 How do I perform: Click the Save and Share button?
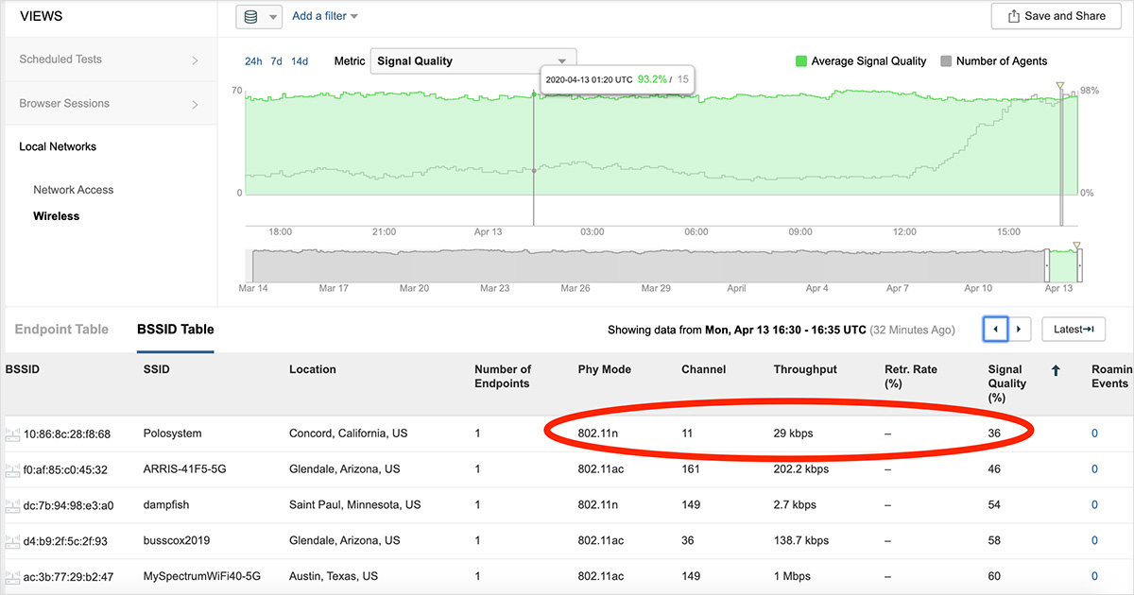click(1056, 16)
